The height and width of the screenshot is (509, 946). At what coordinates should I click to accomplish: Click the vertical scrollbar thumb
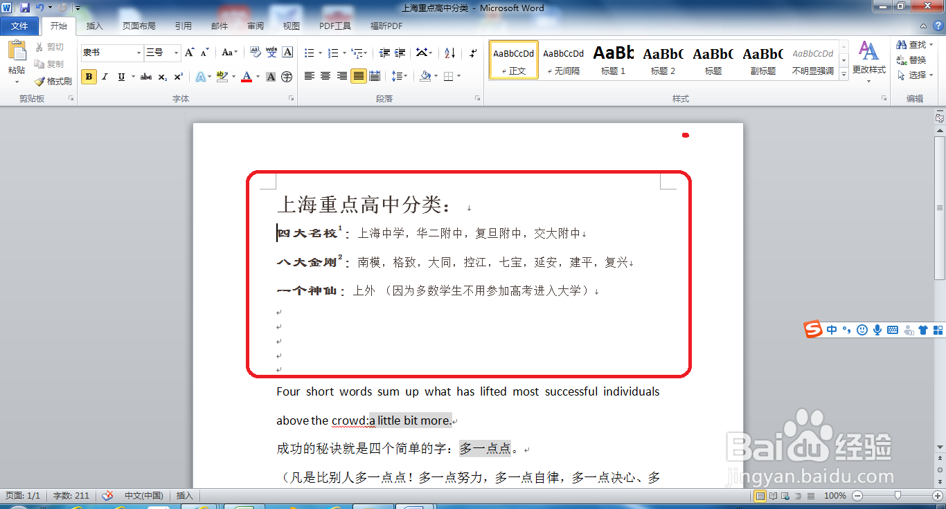(x=940, y=207)
